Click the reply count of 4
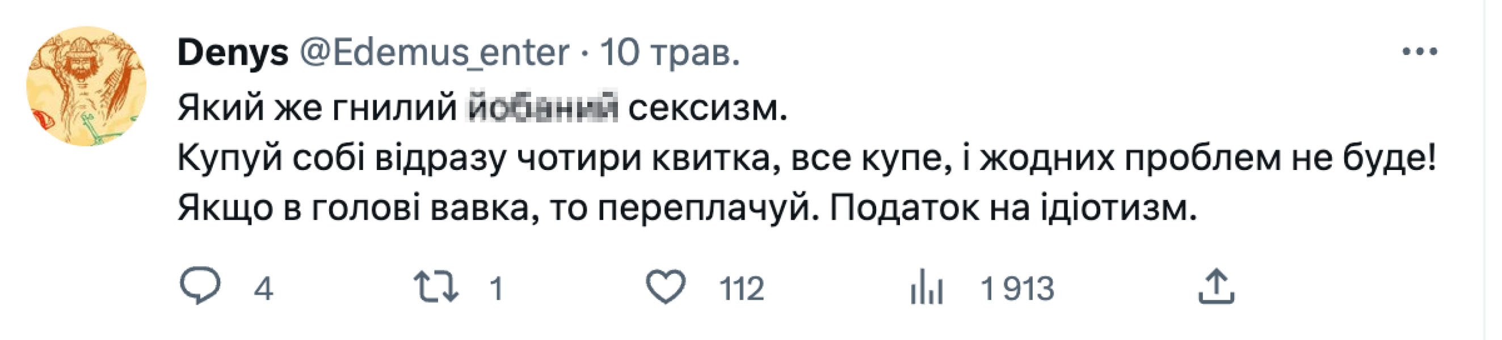The height and width of the screenshot is (340, 1502). [x=263, y=290]
